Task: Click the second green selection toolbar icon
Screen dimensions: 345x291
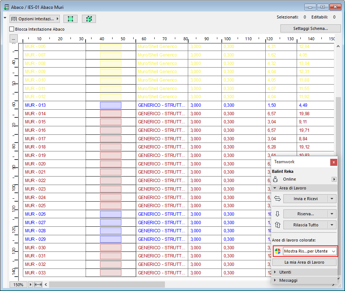Action: (x=89, y=18)
